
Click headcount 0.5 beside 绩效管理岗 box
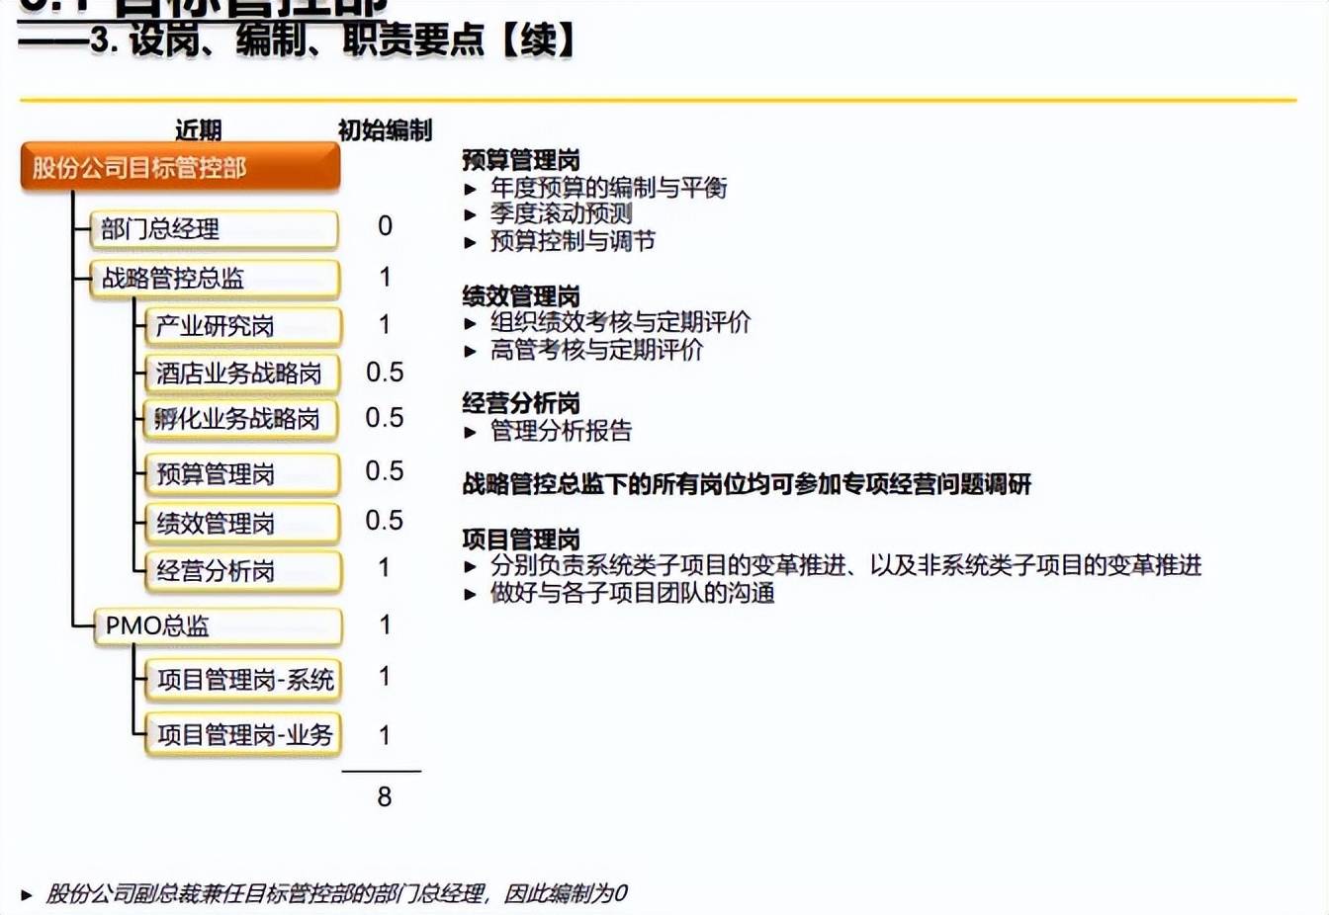pos(385,520)
